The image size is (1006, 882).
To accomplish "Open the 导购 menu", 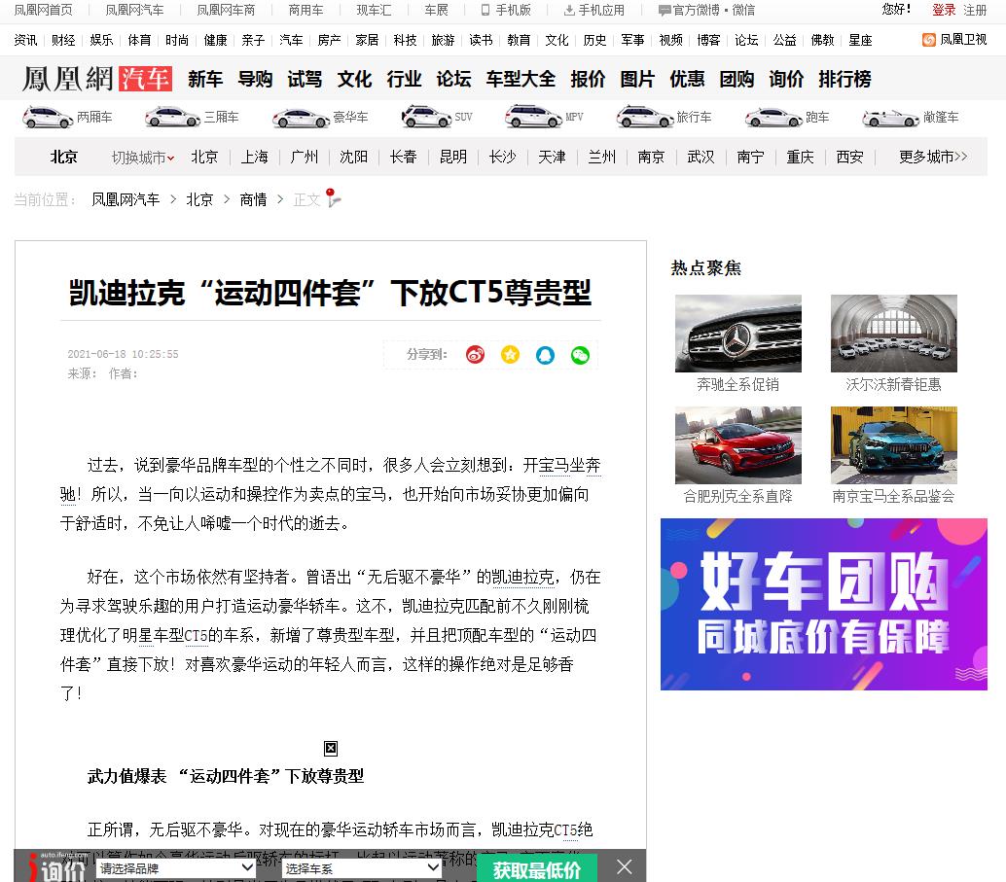I will tap(255, 79).
